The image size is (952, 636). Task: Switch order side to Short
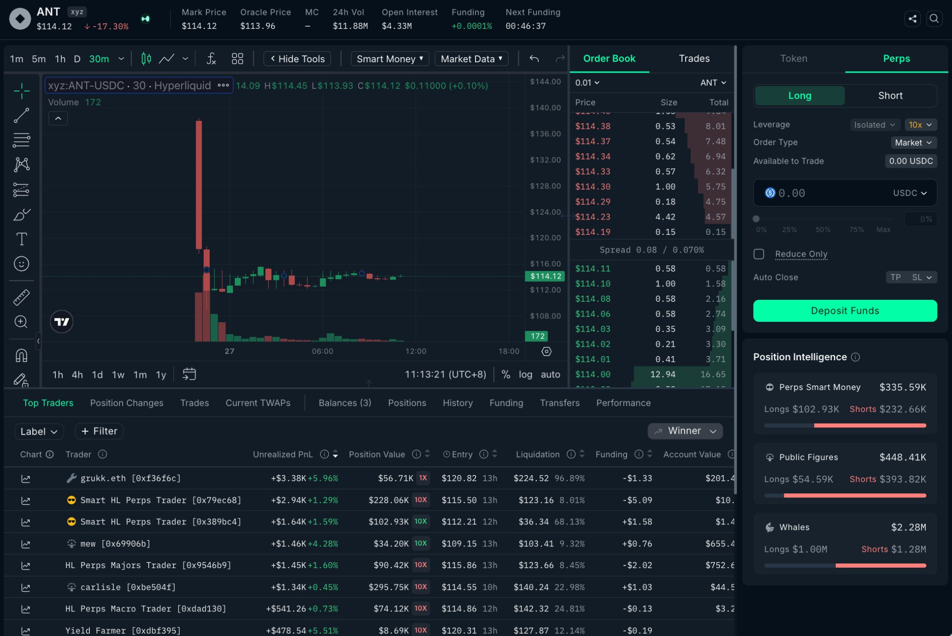pyautogui.click(x=890, y=95)
